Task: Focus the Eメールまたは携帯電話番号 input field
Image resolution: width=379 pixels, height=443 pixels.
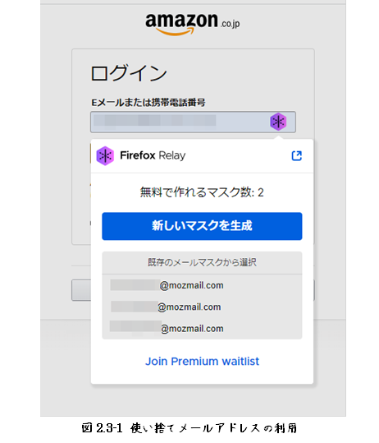Action: tap(193, 122)
